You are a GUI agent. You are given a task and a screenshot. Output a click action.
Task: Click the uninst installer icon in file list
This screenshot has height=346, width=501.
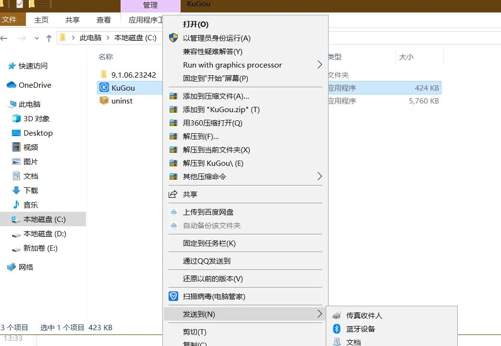coord(104,101)
